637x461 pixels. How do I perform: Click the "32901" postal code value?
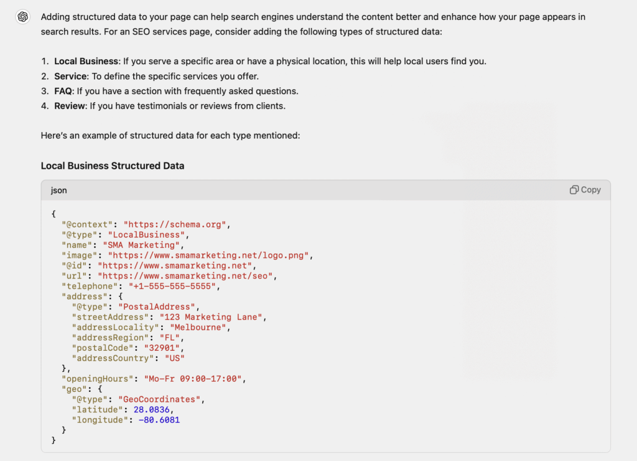coord(162,348)
